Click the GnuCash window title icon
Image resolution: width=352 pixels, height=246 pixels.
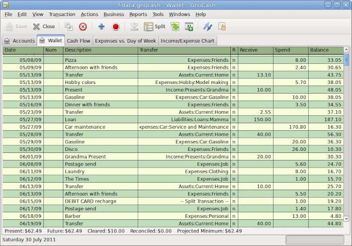point(6,5)
